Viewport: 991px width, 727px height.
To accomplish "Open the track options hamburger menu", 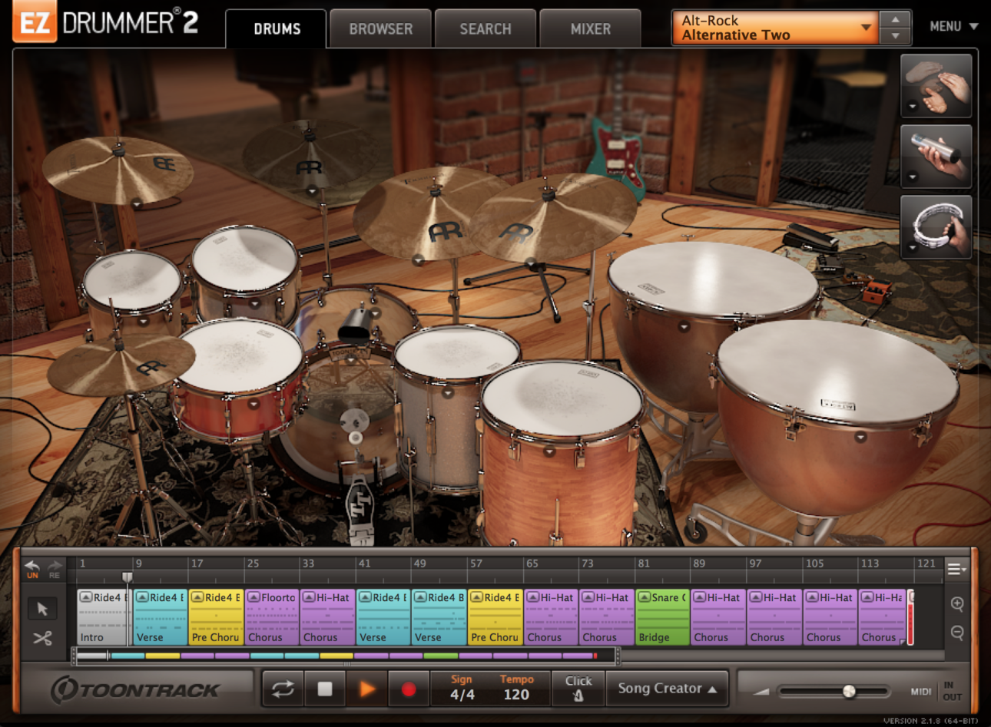I will [x=955, y=568].
